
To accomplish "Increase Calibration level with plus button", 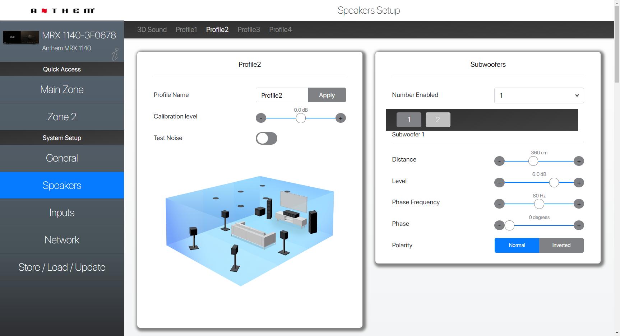I will [x=341, y=118].
